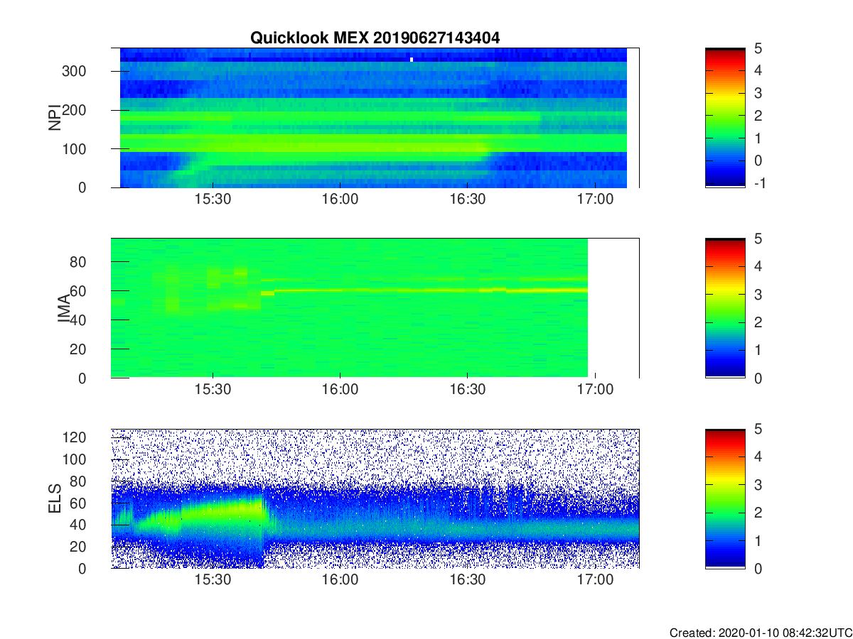The image size is (853, 639).
Task: Click the 15:30 time label under ELS plot
Action: coord(213,581)
